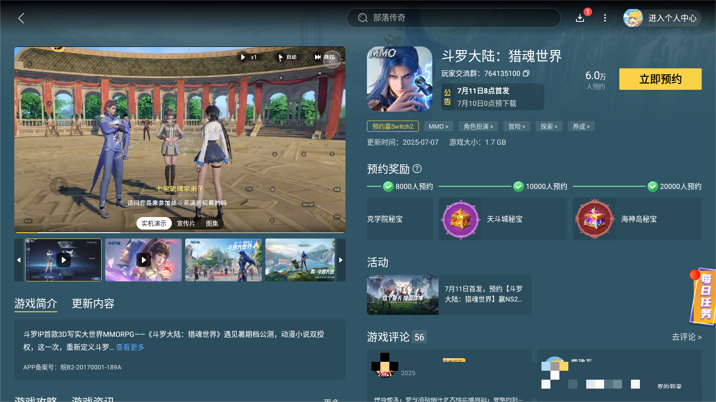Click the magnifier search icon
Viewport: 716px width, 402px height.
362,18
